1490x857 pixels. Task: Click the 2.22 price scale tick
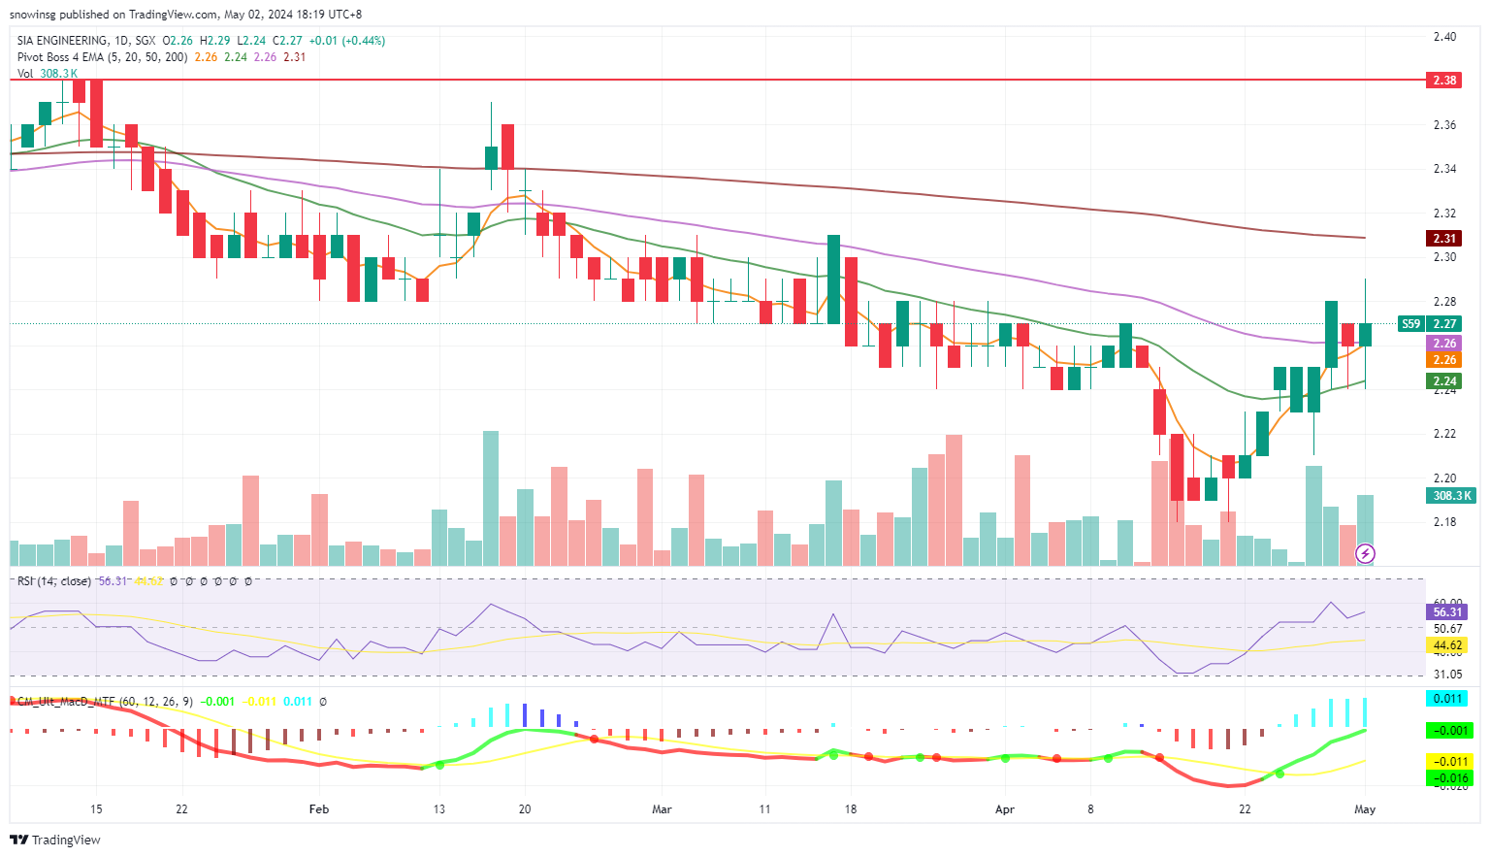point(1444,434)
